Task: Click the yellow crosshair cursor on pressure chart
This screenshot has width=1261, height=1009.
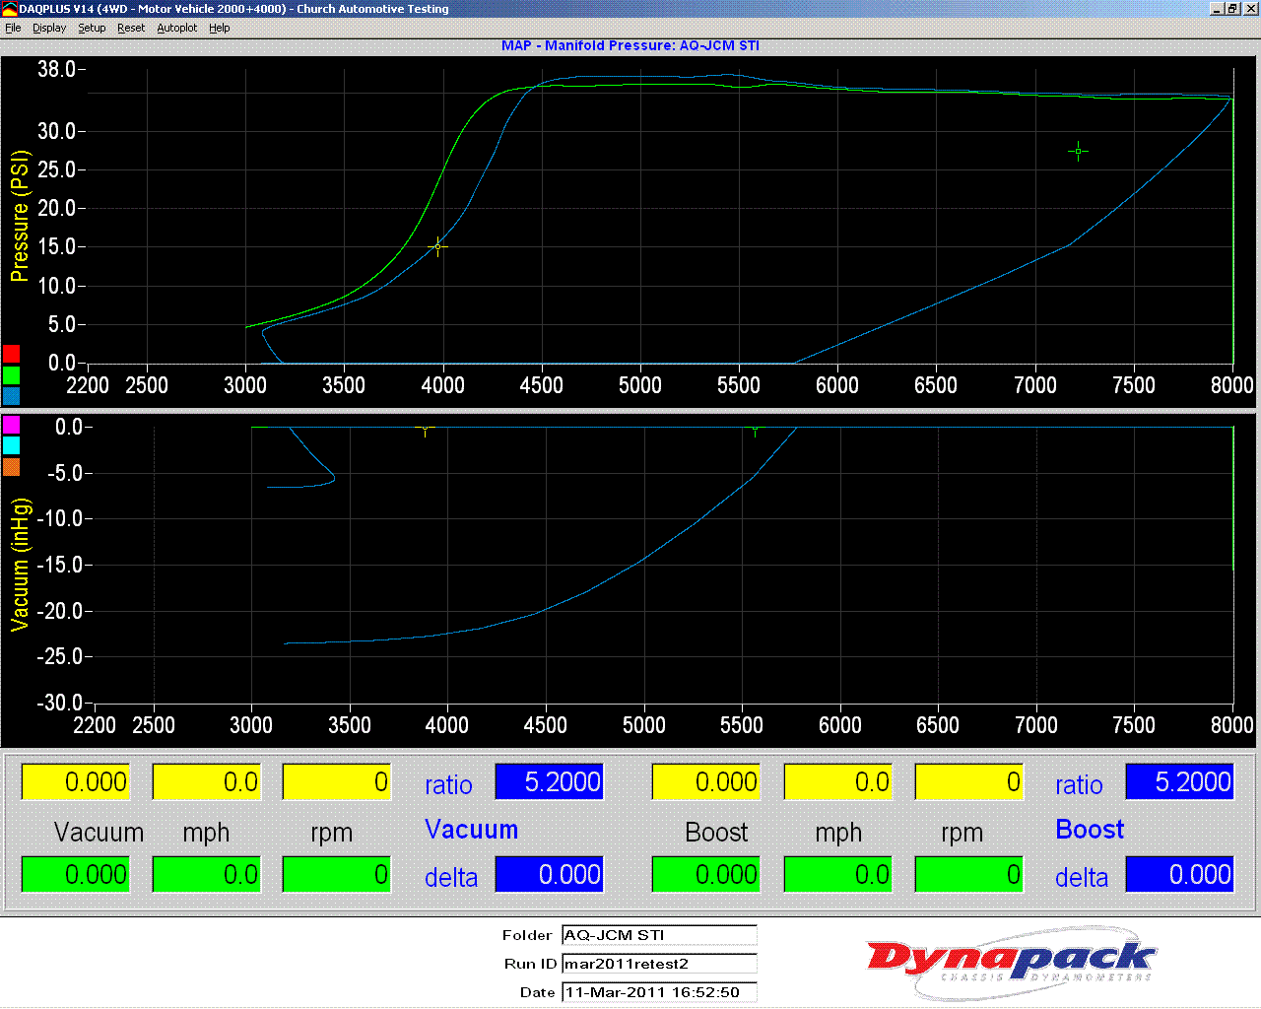Action: click(x=438, y=246)
